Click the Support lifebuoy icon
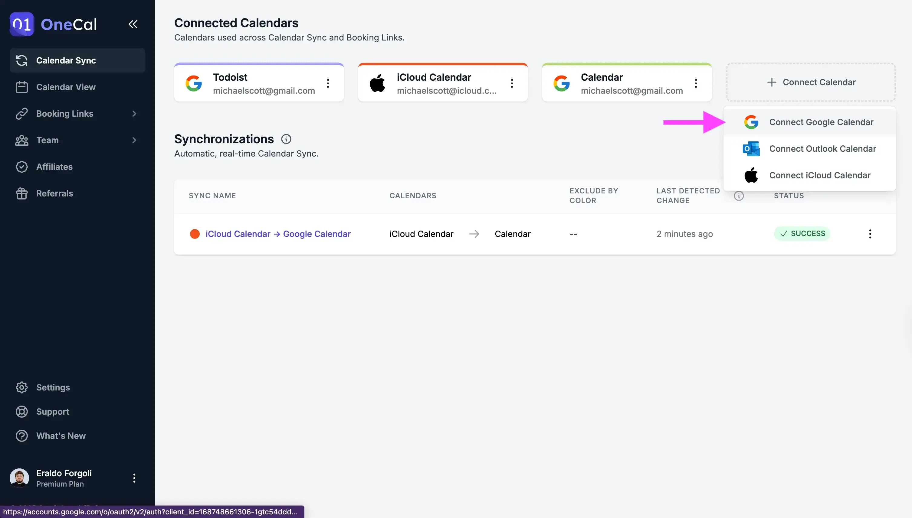 pos(21,412)
